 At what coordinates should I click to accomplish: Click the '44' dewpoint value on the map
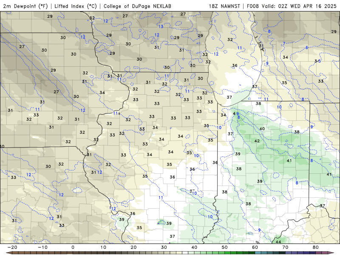click(278, 242)
